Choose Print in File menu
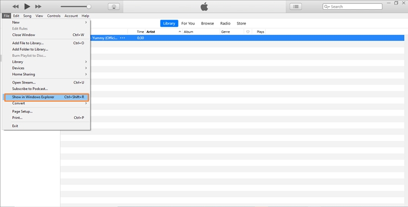The image size is (408, 207). click(x=46, y=118)
